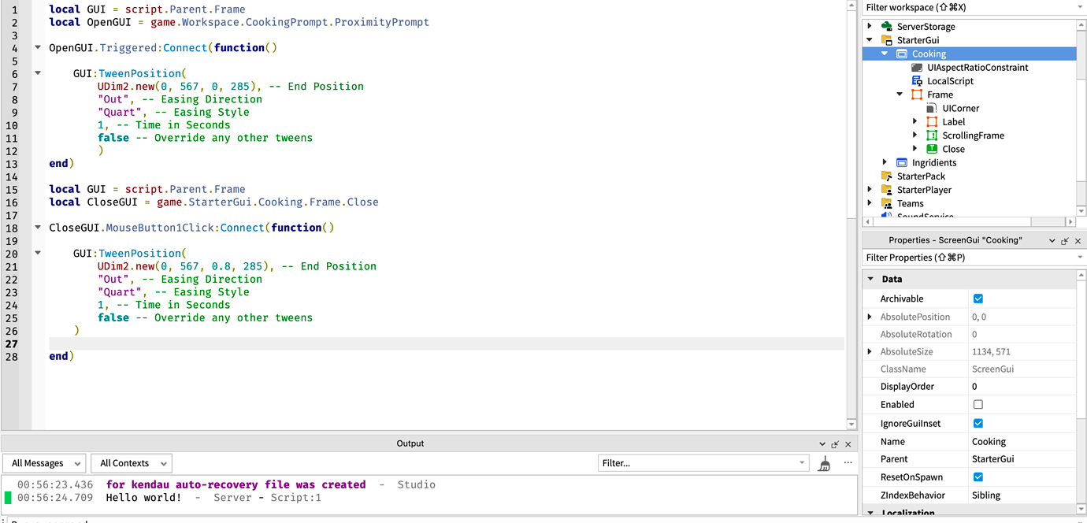Close the Properties panel

point(1078,241)
